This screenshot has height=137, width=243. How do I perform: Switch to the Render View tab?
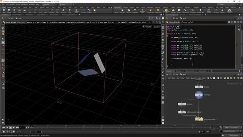point(29,15)
